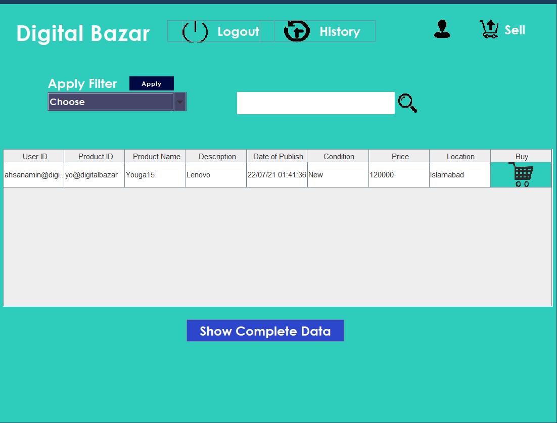
Task: Click the shopping cart icon in the Buy column
Action: tap(521, 174)
